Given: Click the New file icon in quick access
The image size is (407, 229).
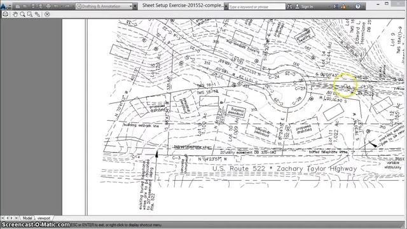Looking at the screenshot, I should coord(18,6).
